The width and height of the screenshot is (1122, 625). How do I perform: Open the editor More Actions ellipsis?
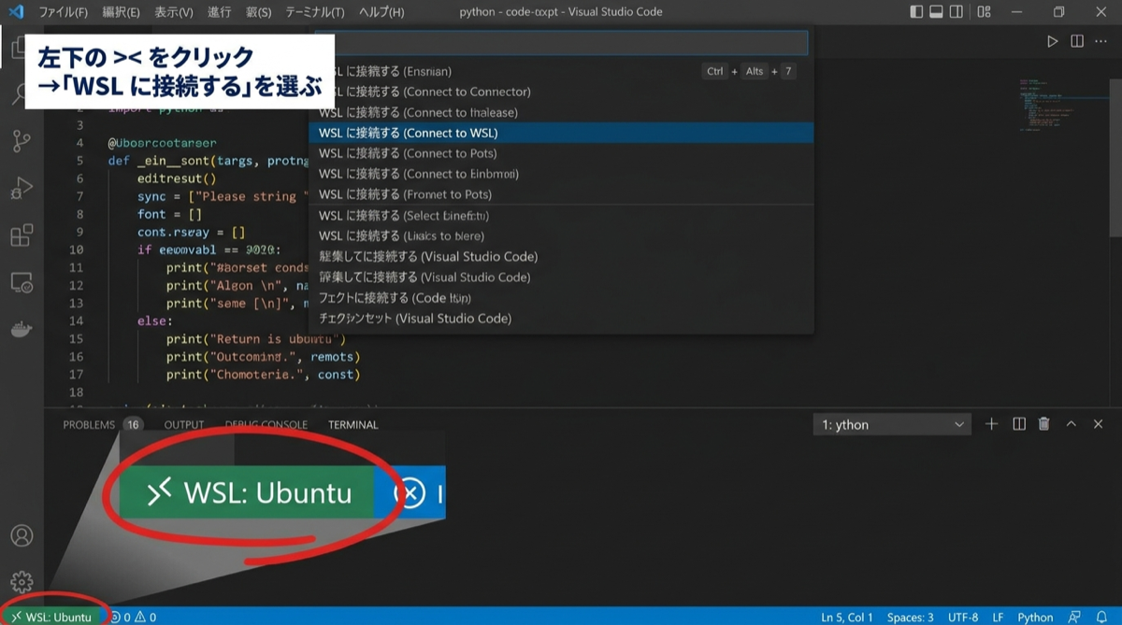click(1101, 41)
